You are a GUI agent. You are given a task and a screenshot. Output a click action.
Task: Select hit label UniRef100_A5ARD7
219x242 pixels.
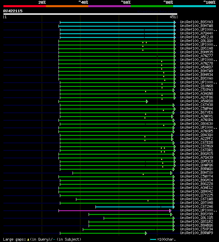[x=196, y=67]
